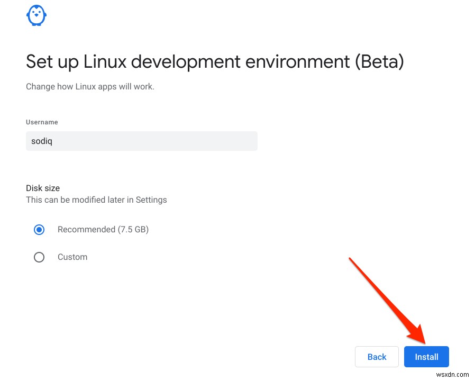Click the Change how Linux apps work subtitle
Screen dimensions: 475x380
(x=90, y=86)
